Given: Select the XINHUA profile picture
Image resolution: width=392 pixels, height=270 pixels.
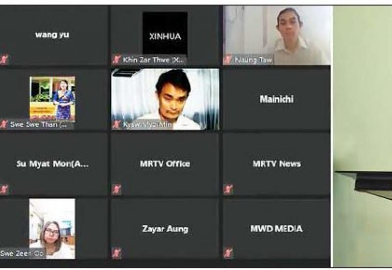Looking at the screenshot, I should (x=165, y=34).
